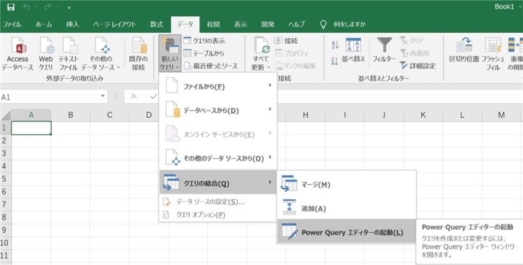
Task: Click the 既存の接続 icon
Action: (139, 54)
